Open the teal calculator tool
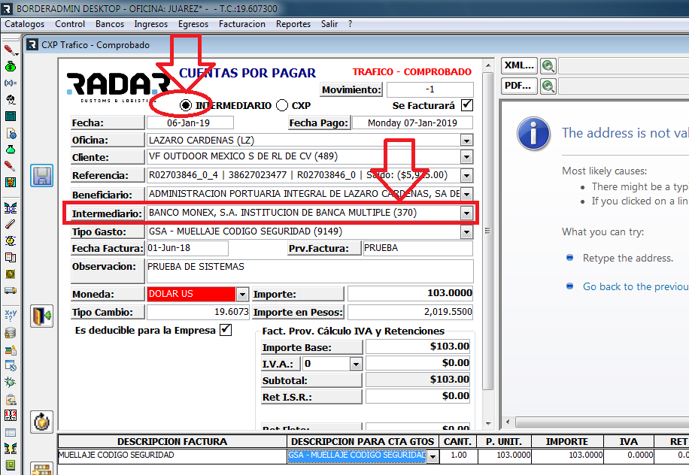Viewport: 689px width, 475px height. [11, 116]
